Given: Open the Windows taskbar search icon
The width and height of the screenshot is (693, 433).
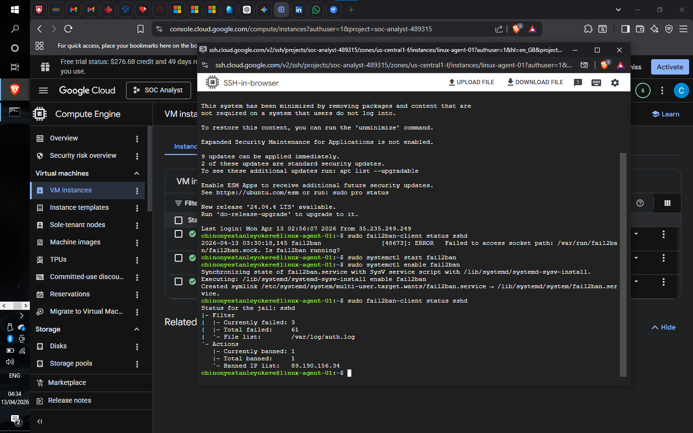Looking at the screenshot, I should click(x=15, y=29).
